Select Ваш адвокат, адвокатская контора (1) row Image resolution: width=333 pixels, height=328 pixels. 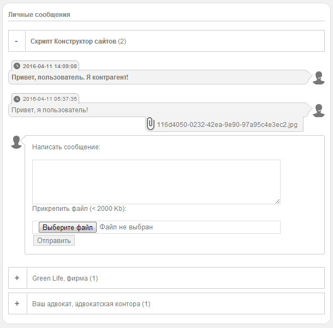[91, 303]
